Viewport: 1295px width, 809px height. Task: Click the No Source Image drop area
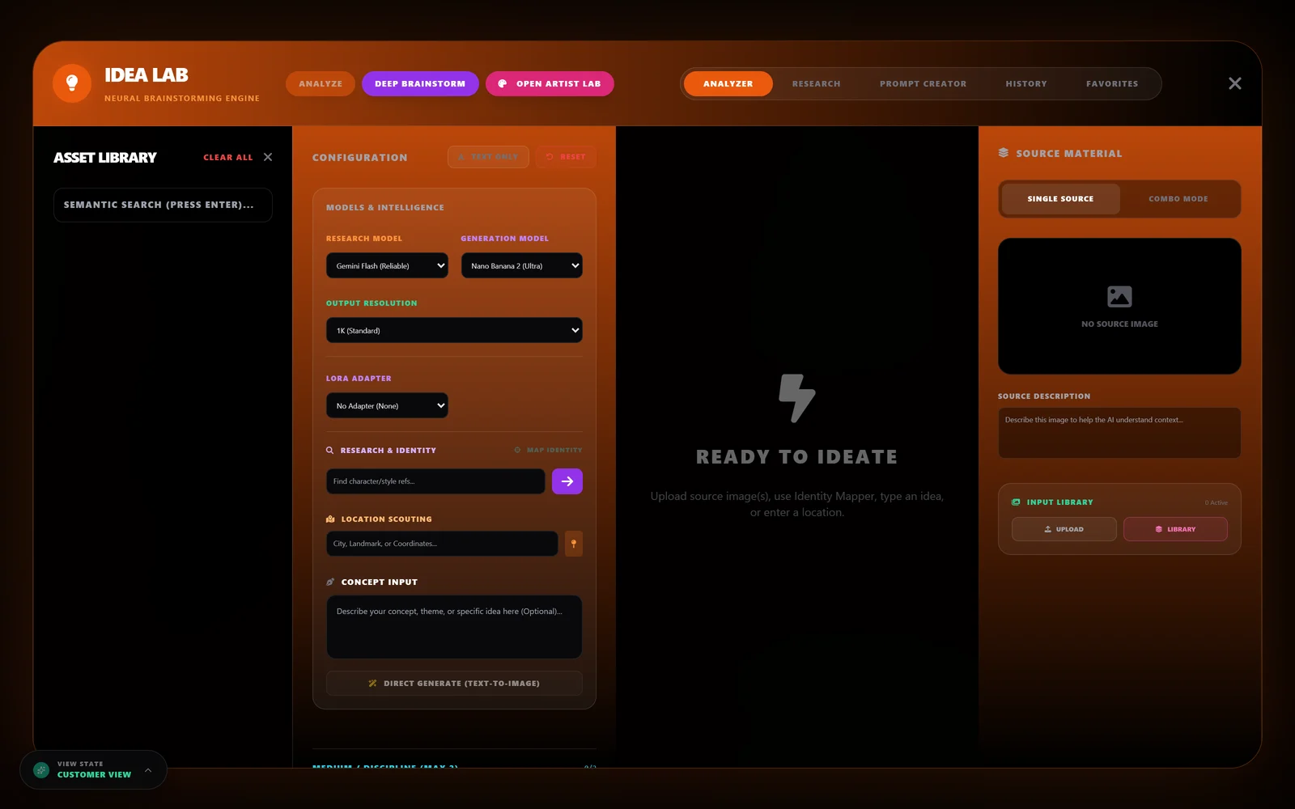pyautogui.click(x=1119, y=306)
